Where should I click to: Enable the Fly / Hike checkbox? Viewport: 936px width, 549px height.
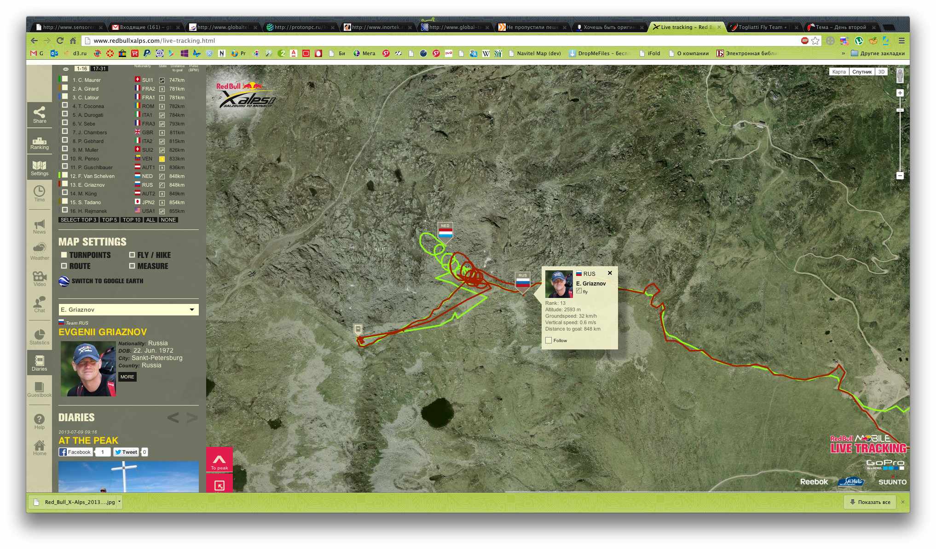pos(132,255)
